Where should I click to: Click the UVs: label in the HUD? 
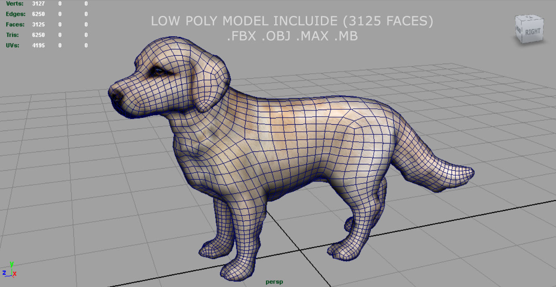click(x=13, y=45)
